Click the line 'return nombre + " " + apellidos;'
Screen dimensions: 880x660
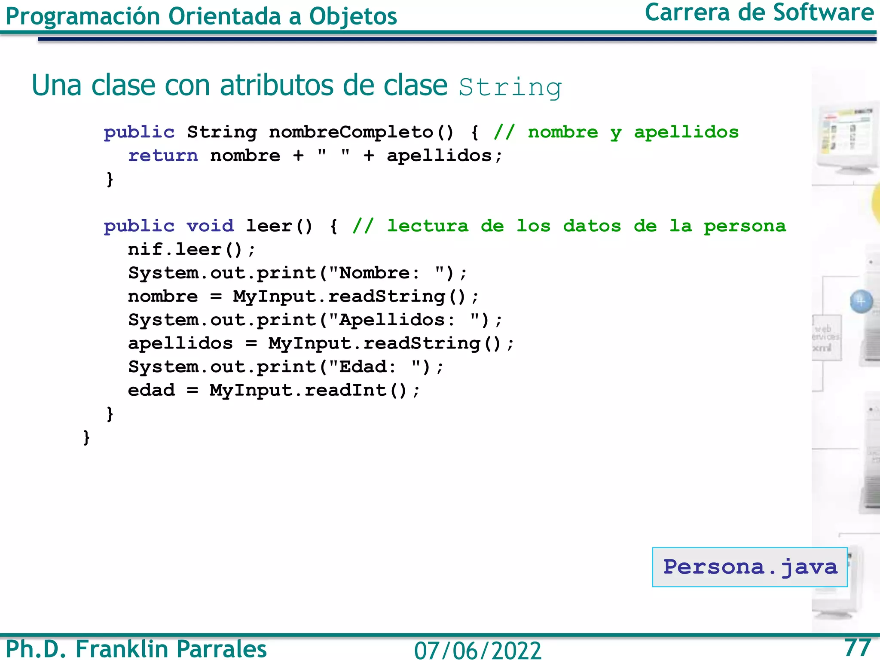click(x=315, y=156)
